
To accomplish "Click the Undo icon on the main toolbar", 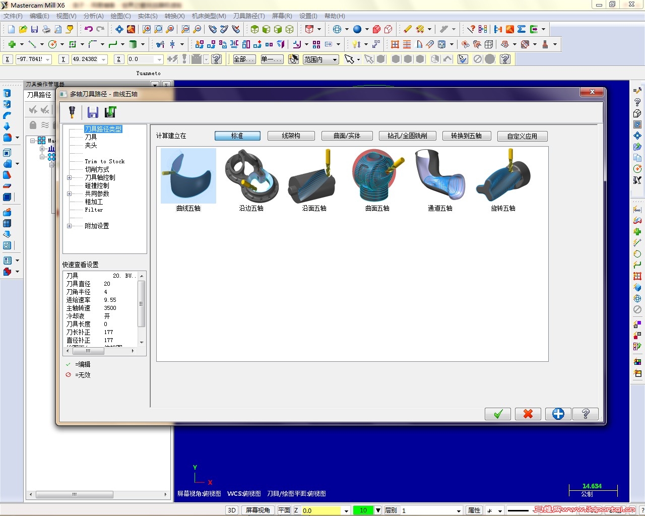I will 89,29.
